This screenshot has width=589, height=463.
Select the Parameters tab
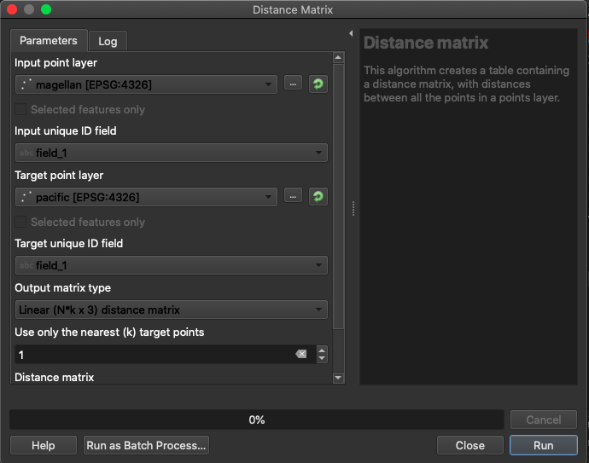pyautogui.click(x=49, y=40)
